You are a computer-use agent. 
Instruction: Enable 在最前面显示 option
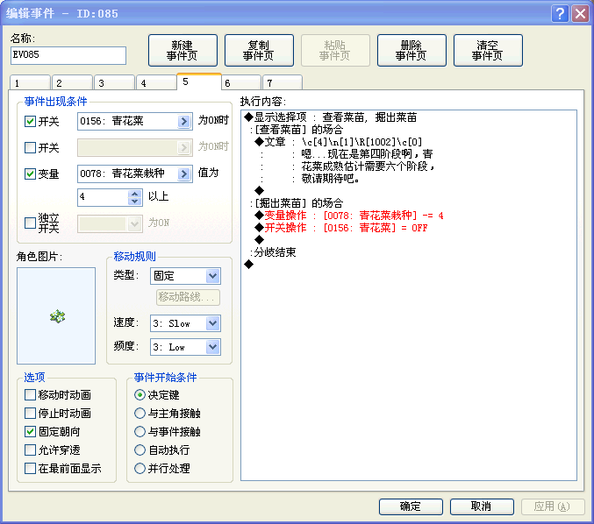(30, 469)
